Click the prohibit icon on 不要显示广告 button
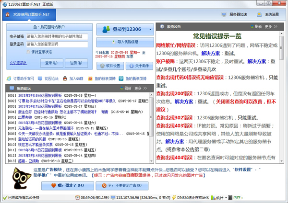The image size is (288, 203). (104, 186)
